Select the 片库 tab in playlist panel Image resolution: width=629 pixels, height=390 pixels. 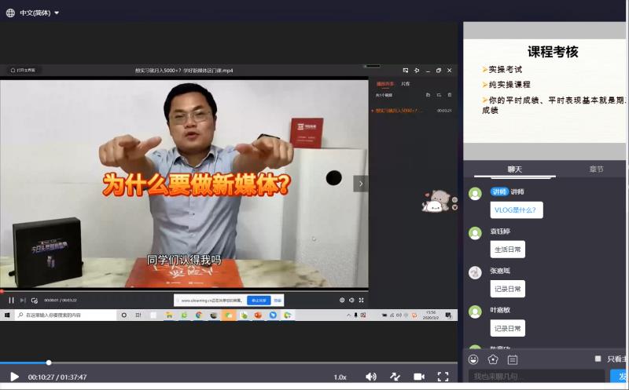(406, 84)
